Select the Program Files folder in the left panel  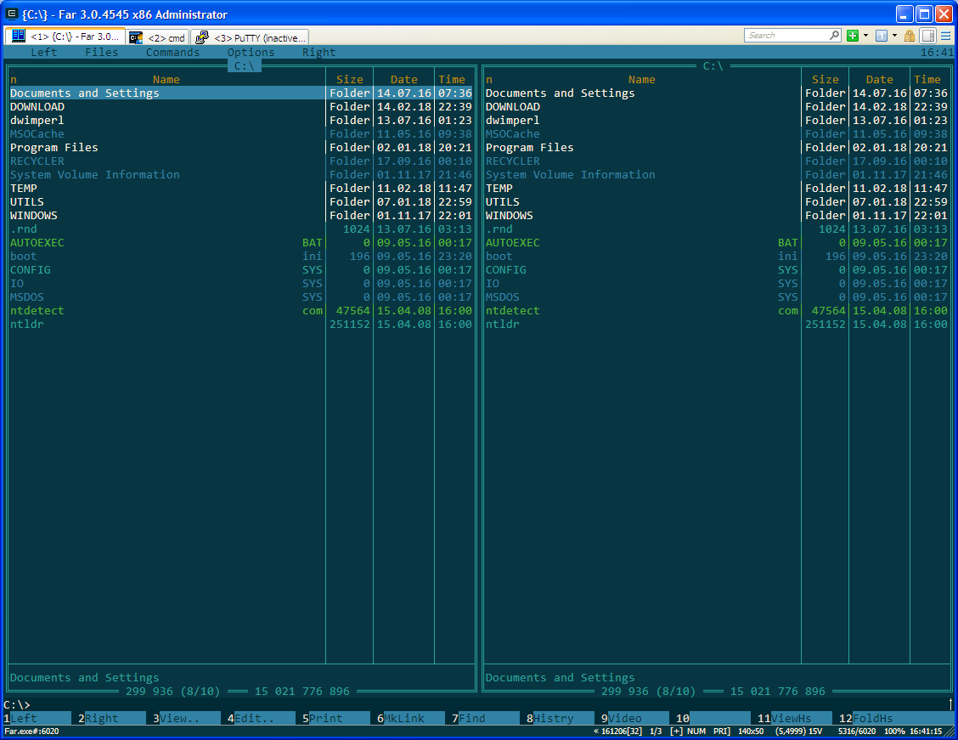[x=54, y=148]
